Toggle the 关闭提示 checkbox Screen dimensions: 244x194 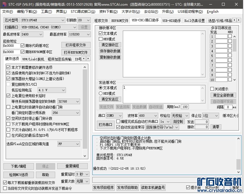tap(212, 89)
